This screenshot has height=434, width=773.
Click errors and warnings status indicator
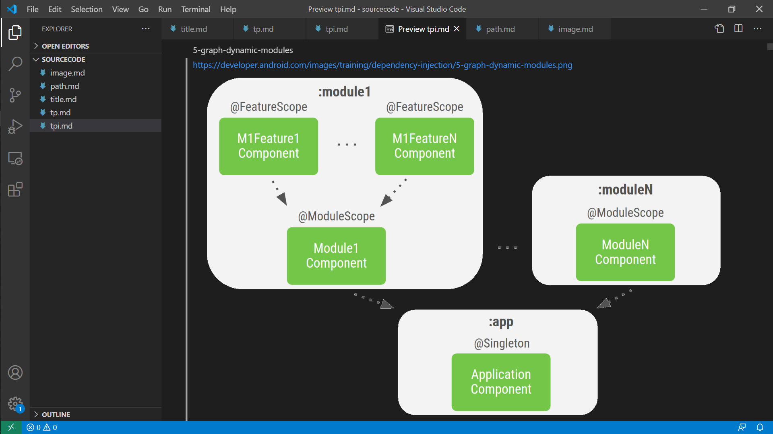pyautogui.click(x=42, y=427)
